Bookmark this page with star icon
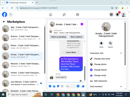The height and width of the screenshot is (97, 130). 116,8
